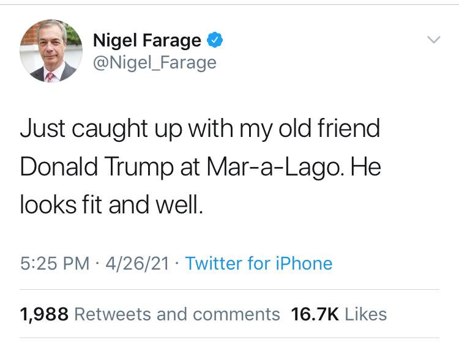
Task: Click the Likes label
Action: coord(366,314)
